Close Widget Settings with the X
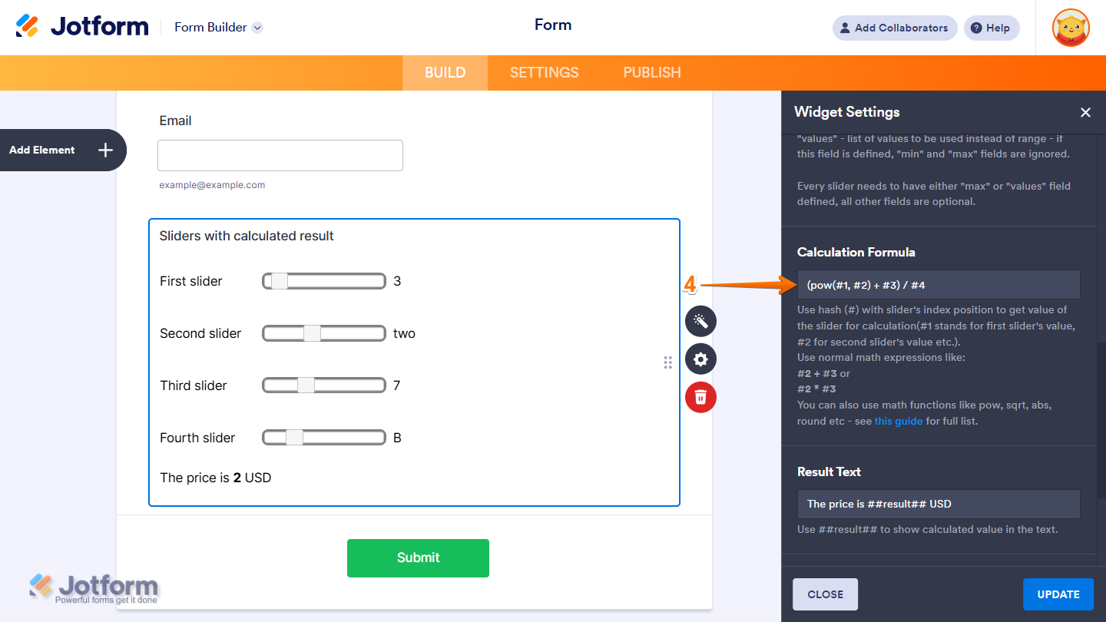Screen dimensions: 1106x622 pyautogui.click(x=1085, y=112)
